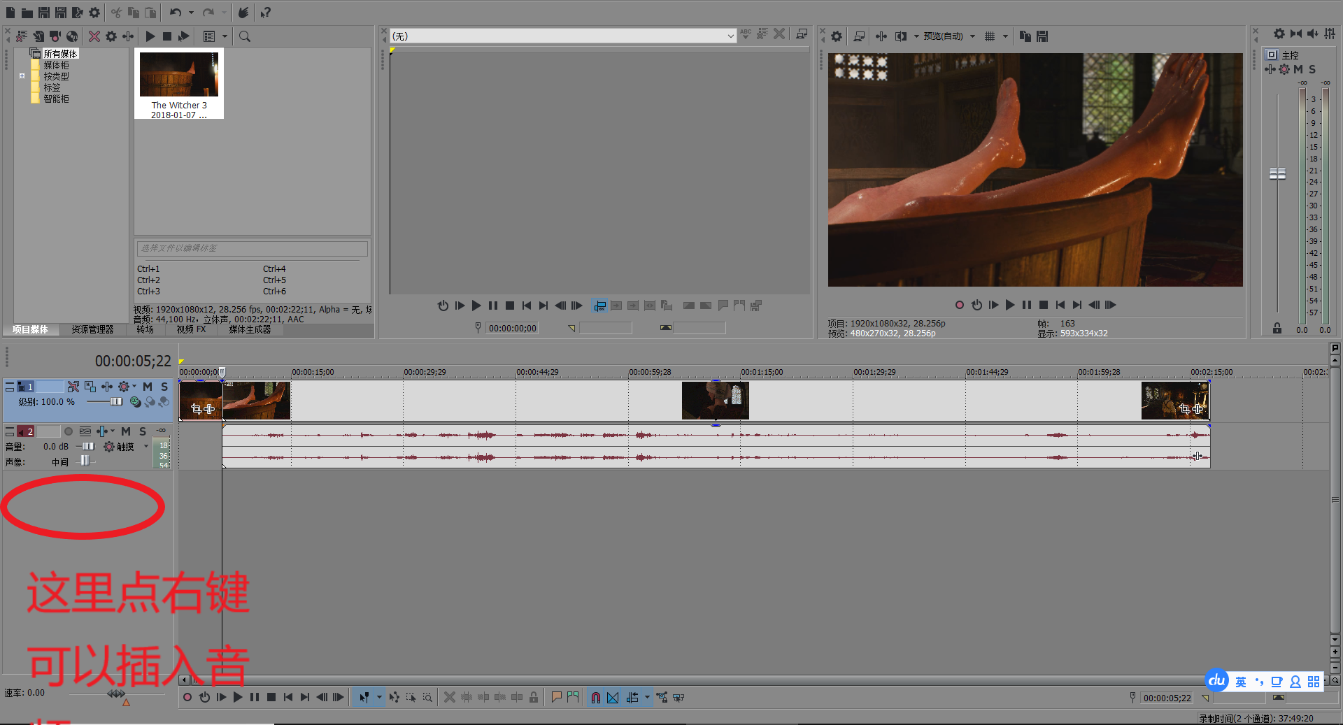Viewport: 1343px width, 725px height.
Task: Adjust the master volume fader
Action: (1277, 173)
